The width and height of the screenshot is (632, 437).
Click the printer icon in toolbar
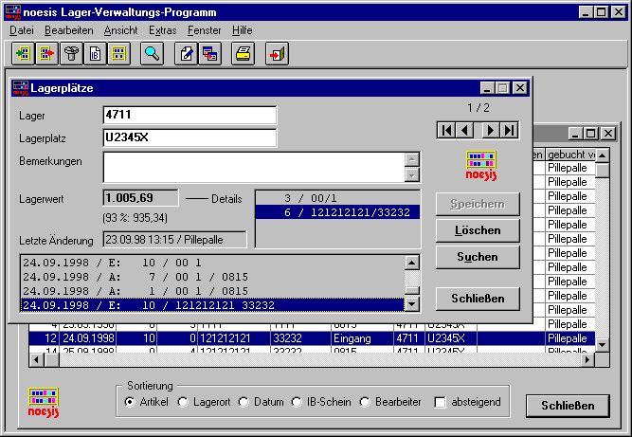244,54
